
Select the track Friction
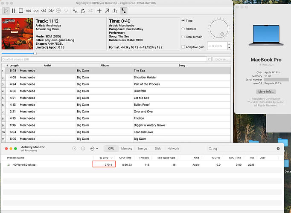116,118
